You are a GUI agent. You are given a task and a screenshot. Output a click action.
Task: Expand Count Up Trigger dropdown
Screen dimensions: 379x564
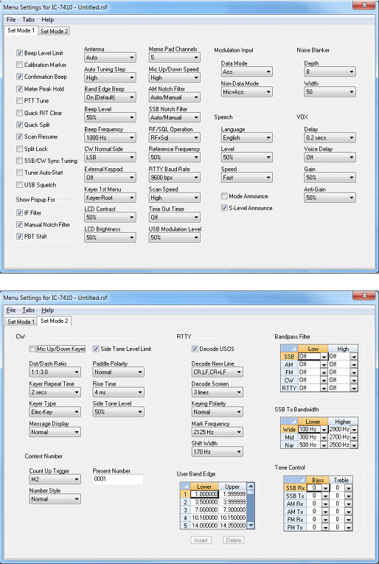pyautogui.click(x=55, y=479)
